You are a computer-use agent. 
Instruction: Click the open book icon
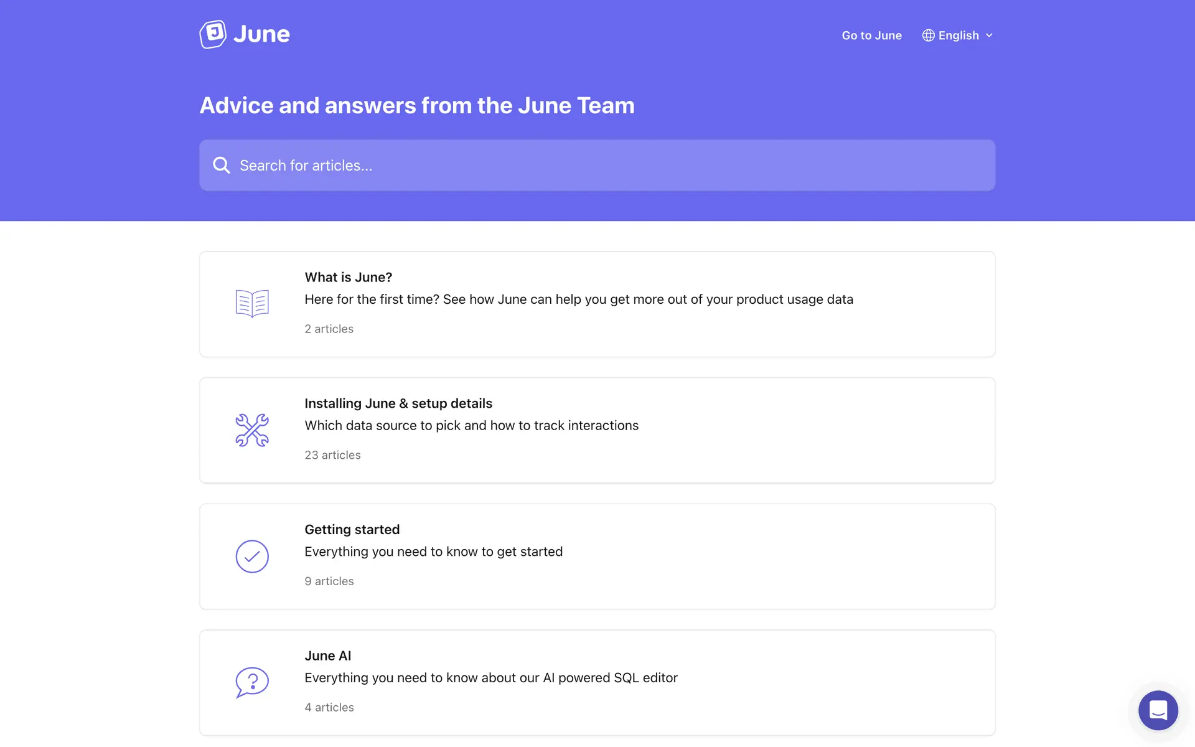pyautogui.click(x=252, y=304)
